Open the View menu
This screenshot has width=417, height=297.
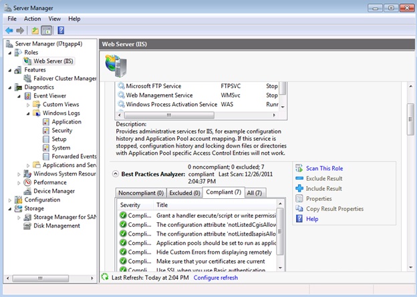55,19
